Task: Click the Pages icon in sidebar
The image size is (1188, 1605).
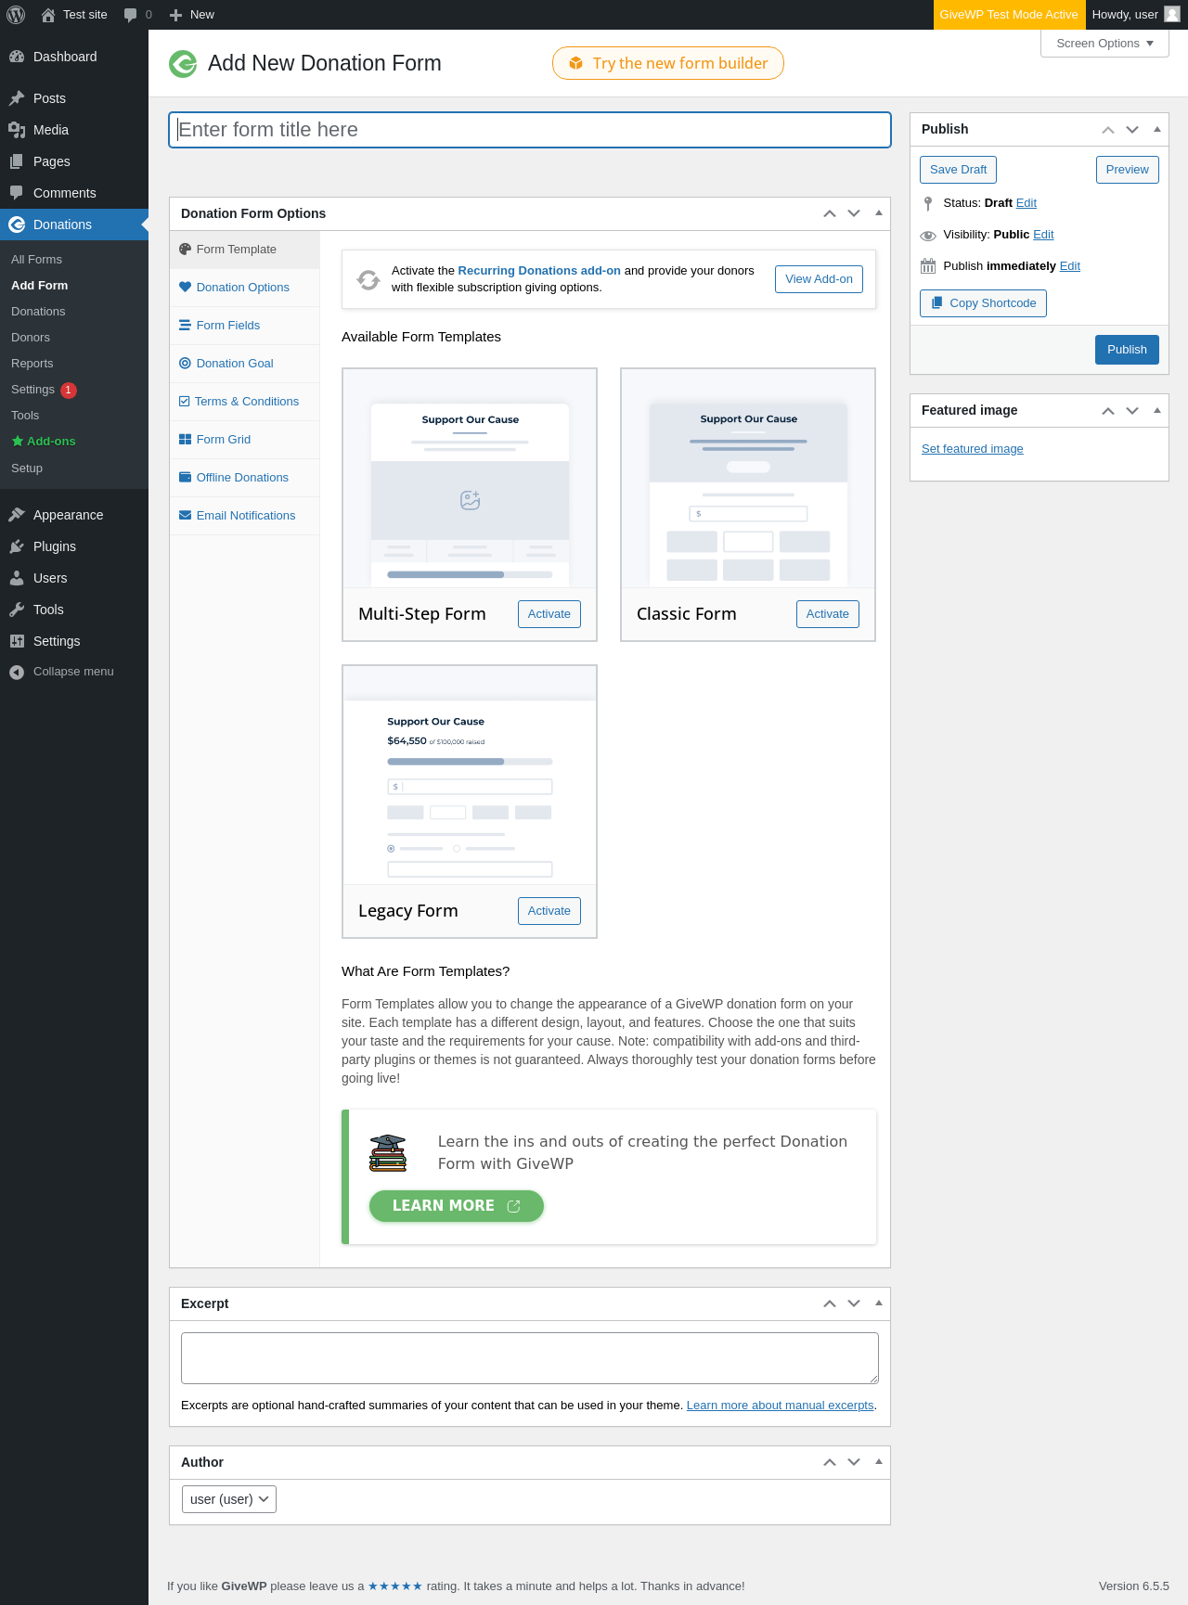Action: (x=17, y=161)
